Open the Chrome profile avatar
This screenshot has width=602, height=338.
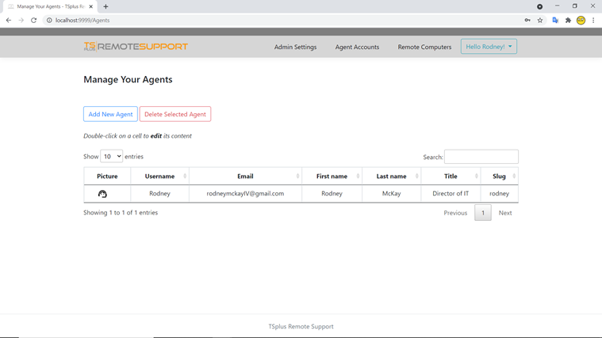(581, 21)
